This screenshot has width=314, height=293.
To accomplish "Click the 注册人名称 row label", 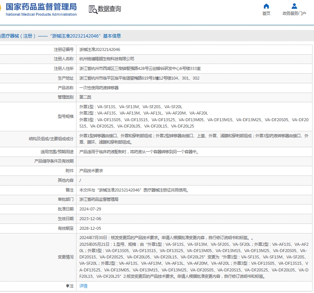I will click(x=64, y=59).
